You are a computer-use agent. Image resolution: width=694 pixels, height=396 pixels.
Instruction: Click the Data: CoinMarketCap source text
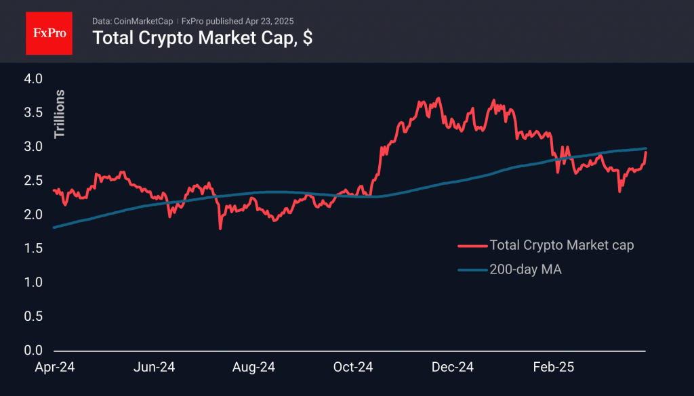tap(134, 20)
